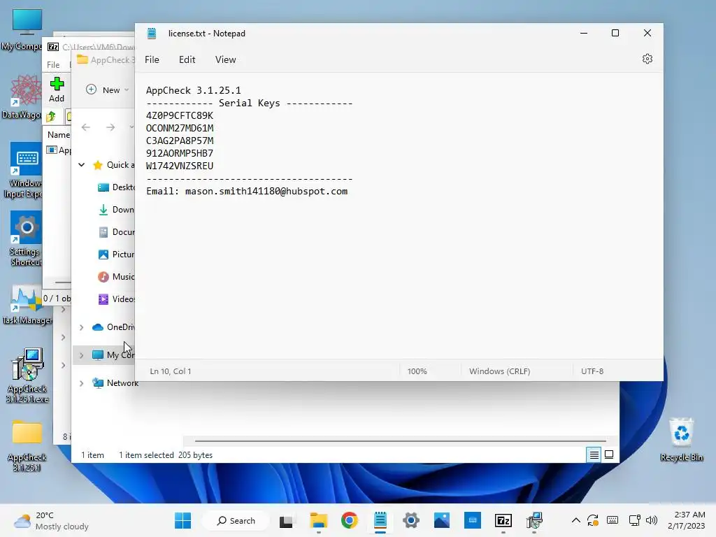Click New button in File Explorer

coord(108,90)
